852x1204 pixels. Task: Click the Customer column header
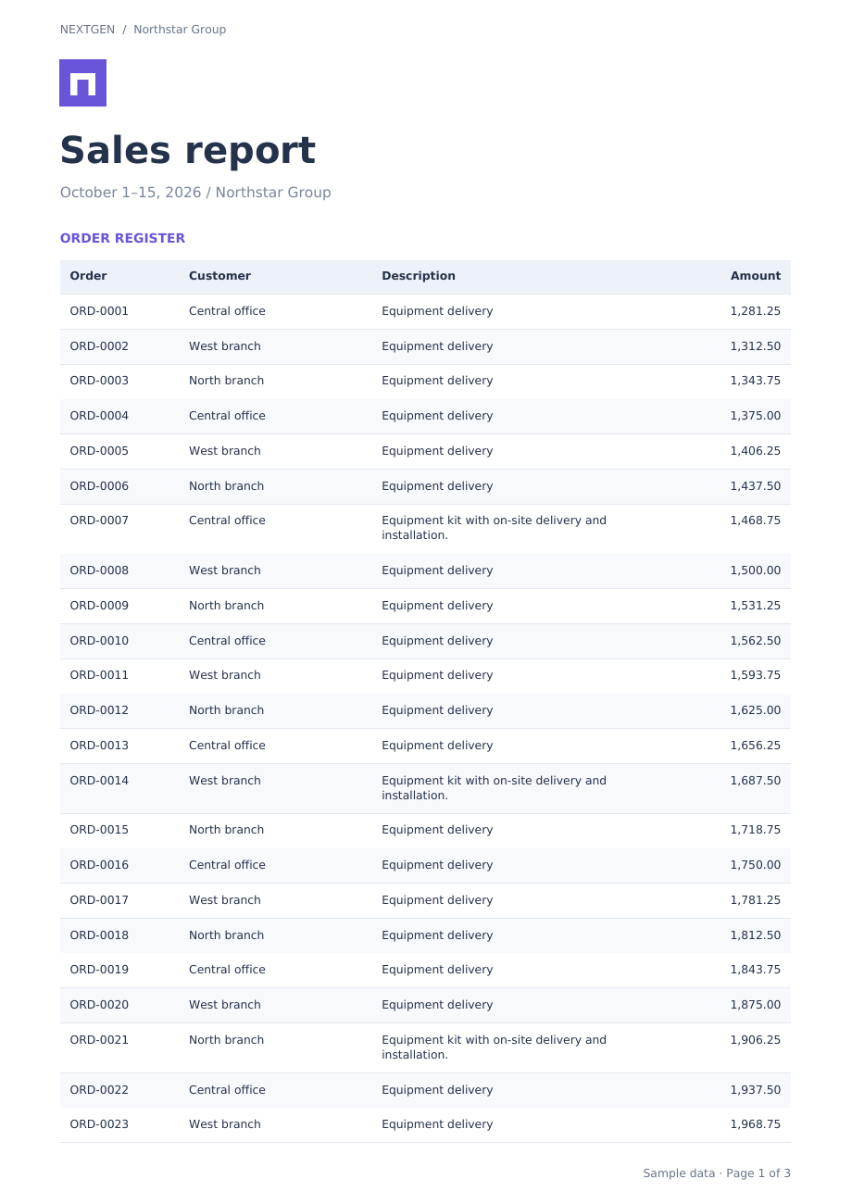click(x=219, y=276)
